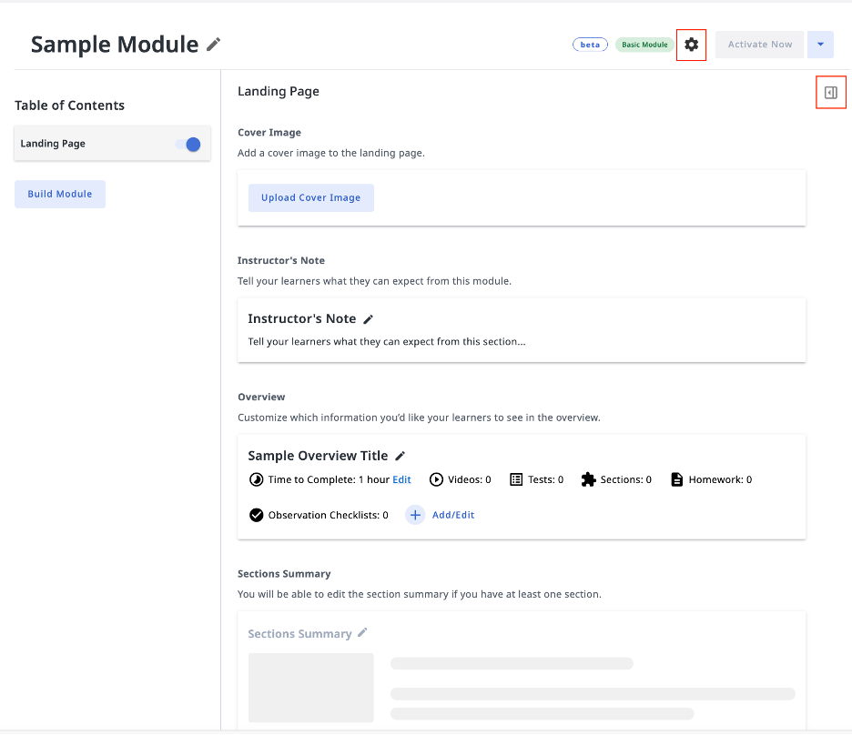The image size is (852, 735).
Task: Click the Sections puzzle piece icon
Action: [x=588, y=479]
